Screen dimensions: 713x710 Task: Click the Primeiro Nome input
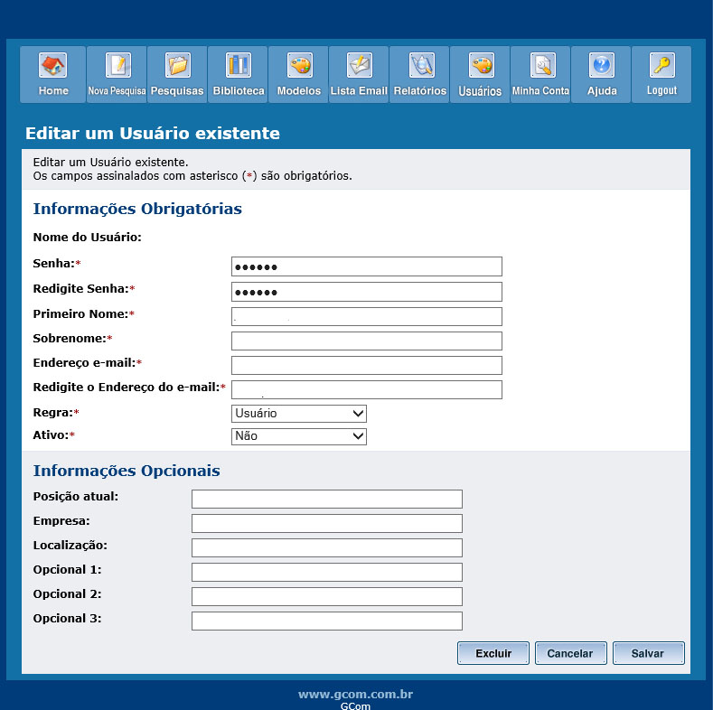click(367, 316)
